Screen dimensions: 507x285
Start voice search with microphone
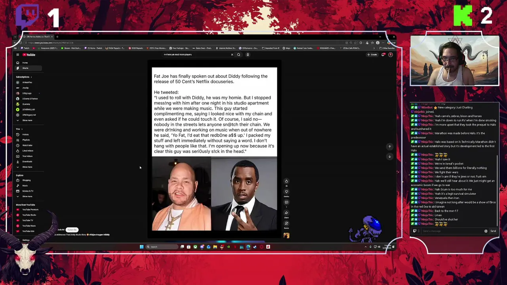(x=248, y=55)
